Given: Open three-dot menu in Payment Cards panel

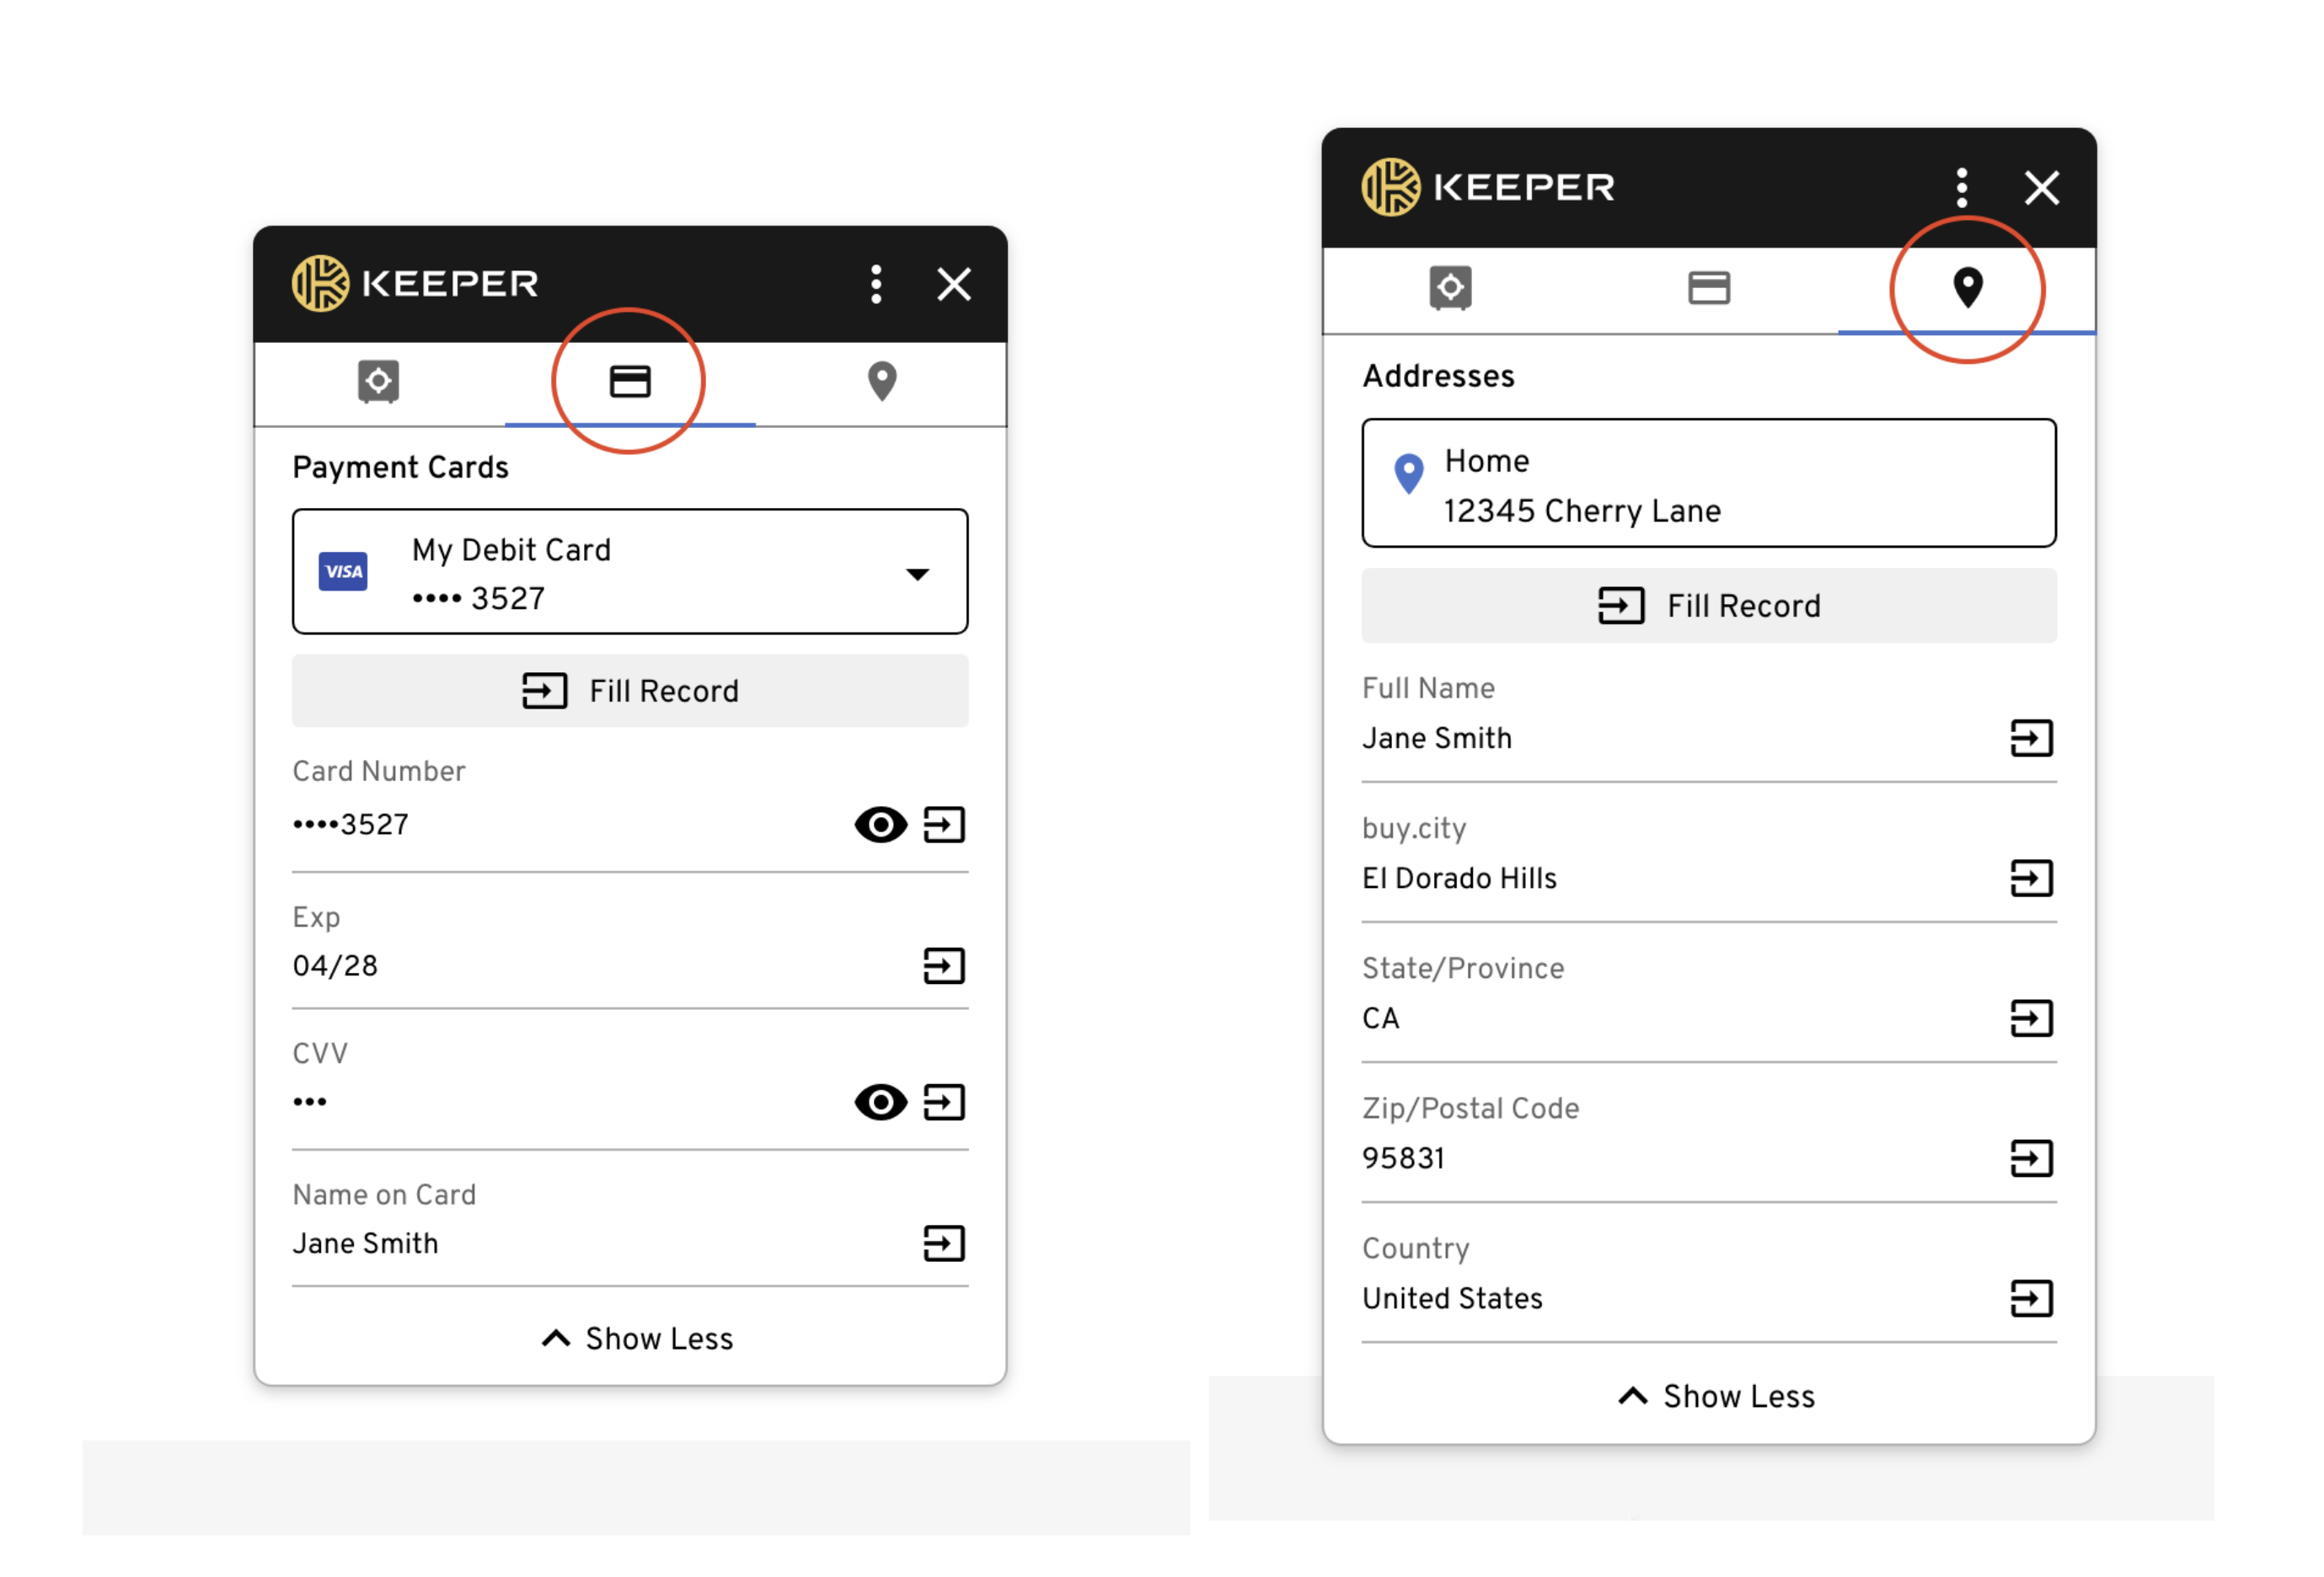Looking at the screenshot, I should [x=876, y=284].
